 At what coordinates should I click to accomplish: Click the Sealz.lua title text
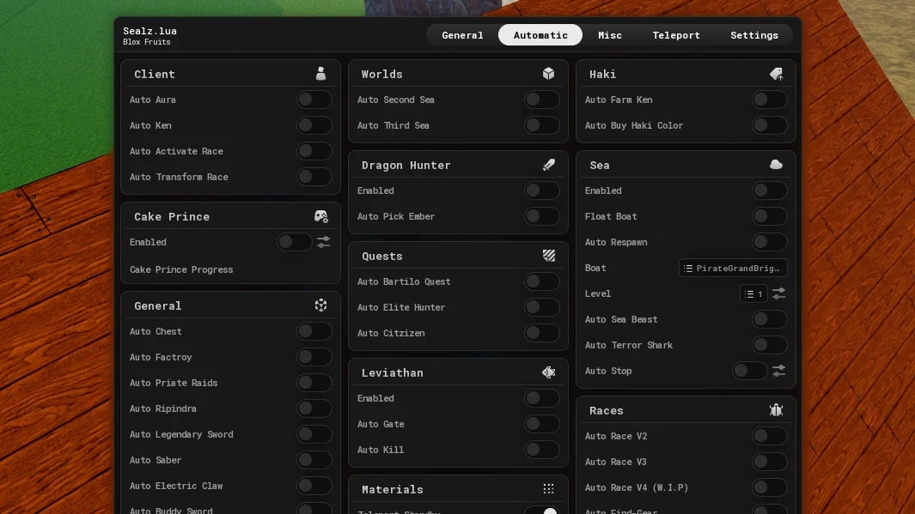[149, 31]
